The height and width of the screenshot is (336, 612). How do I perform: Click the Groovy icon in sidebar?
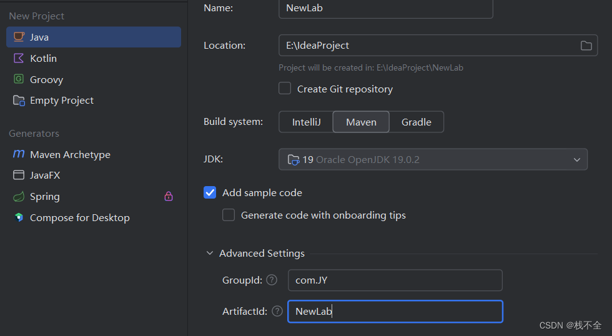(19, 79)
